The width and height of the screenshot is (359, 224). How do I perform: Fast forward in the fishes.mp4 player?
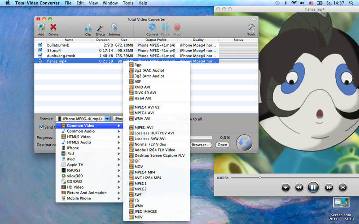(x=329, y=187)
